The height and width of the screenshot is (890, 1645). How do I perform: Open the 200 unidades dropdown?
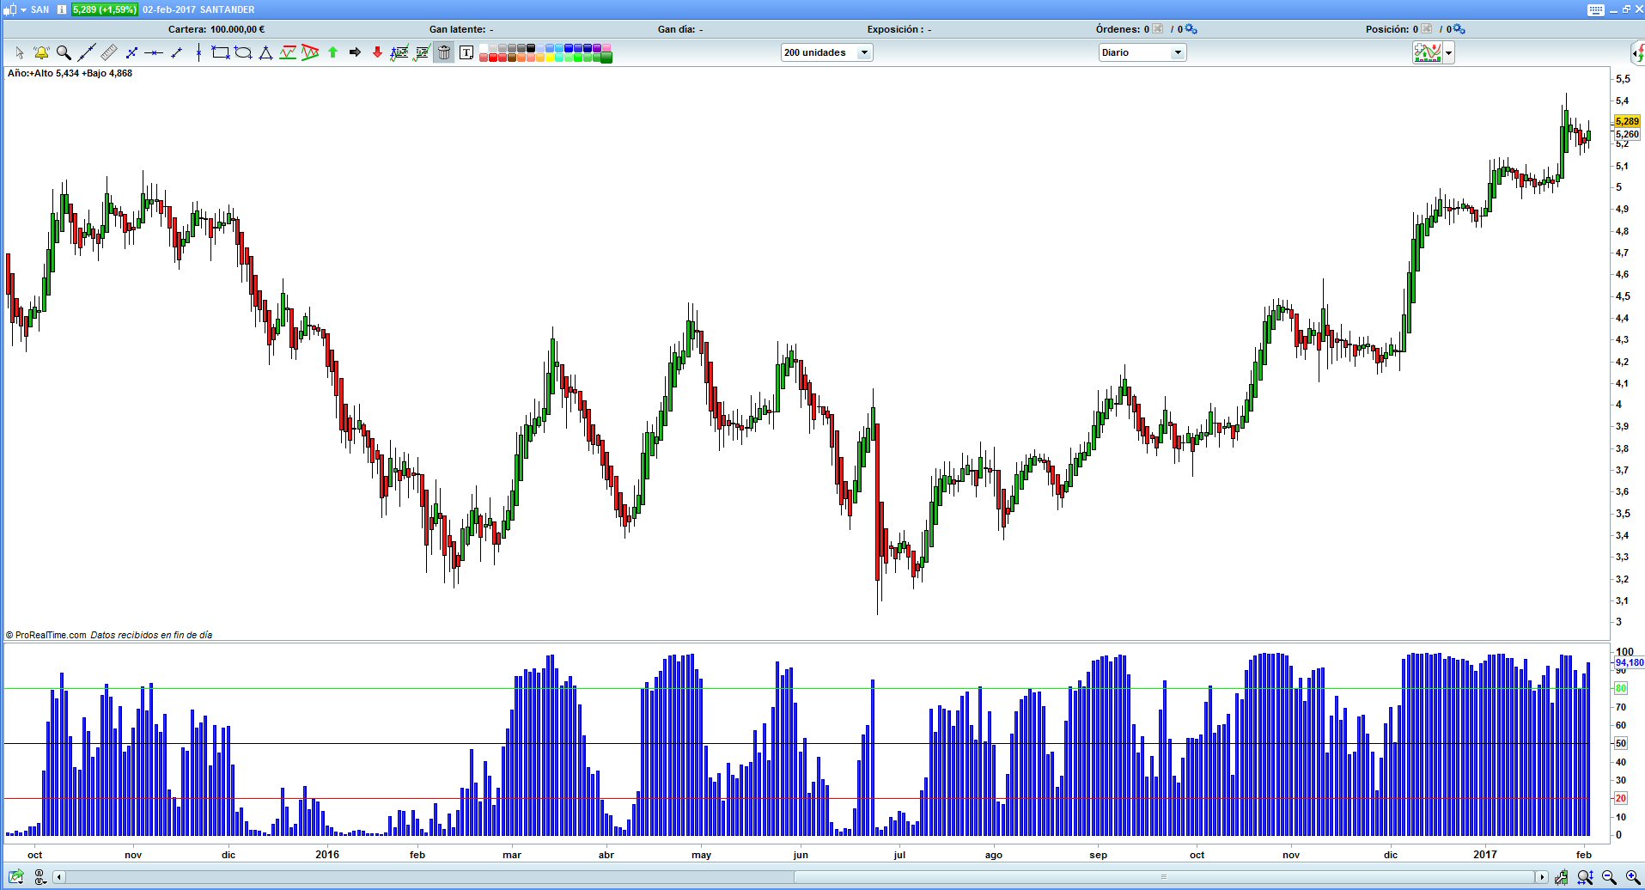point(826,52)
